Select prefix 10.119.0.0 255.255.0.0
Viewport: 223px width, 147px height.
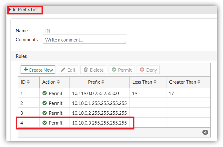[95, 93]
